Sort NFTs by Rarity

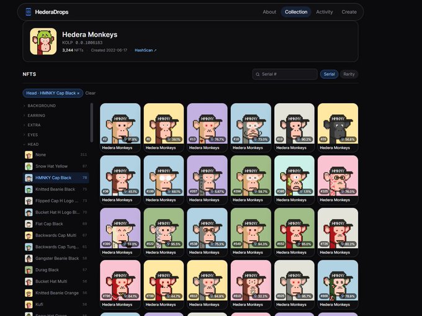(x=349, y=74)
